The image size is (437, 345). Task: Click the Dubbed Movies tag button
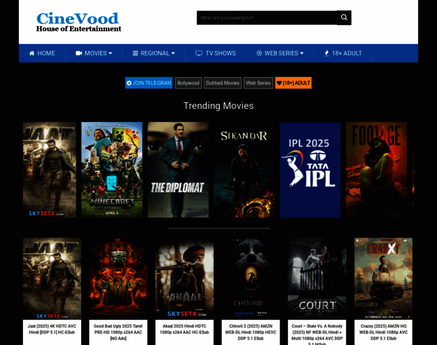click(223, 83)
